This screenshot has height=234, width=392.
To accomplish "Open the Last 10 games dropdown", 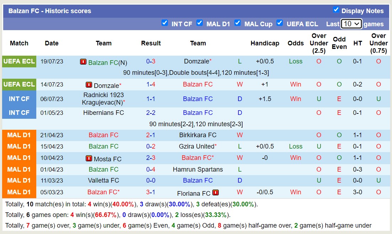I will [x=351, y=24].
